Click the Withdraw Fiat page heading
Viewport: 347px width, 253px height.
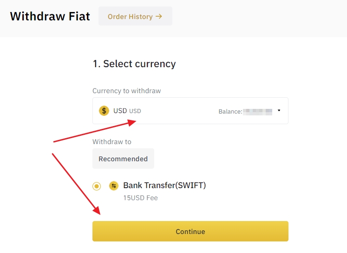(x=50, y=16)
